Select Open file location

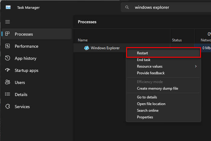(x=164, y=104)
